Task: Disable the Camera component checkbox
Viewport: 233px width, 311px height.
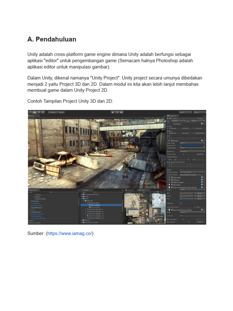Action: coord(172,141)
